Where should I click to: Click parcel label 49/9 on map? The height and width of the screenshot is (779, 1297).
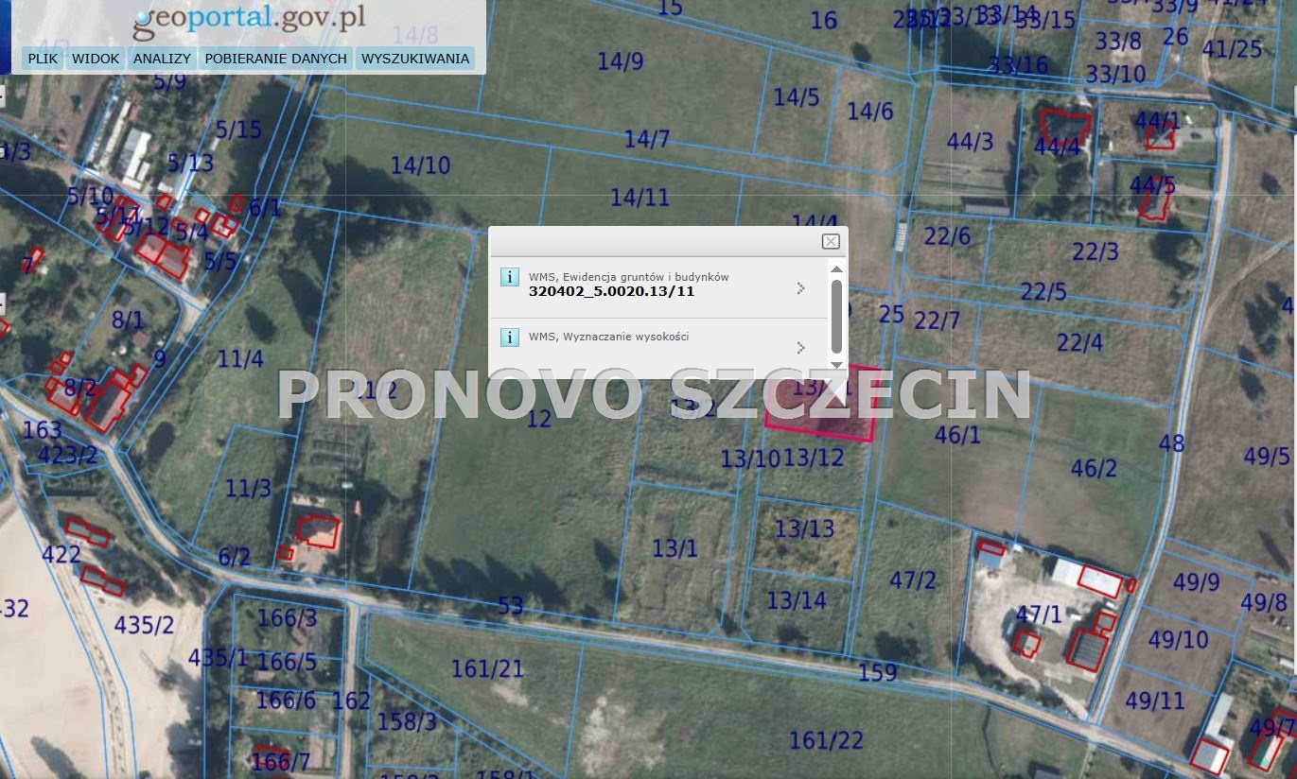[x=1197, y=582]
